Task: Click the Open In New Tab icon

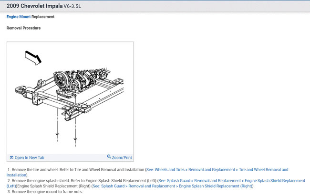Action: (11, 157)
